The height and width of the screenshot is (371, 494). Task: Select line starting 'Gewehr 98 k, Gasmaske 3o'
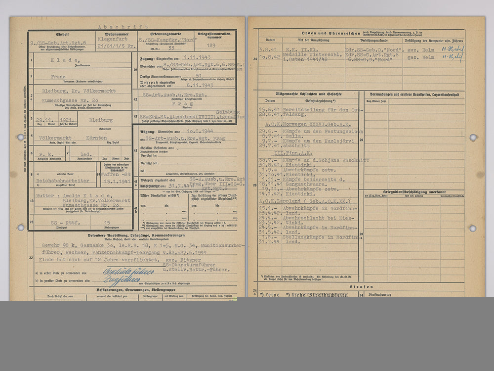coord(143,245)
